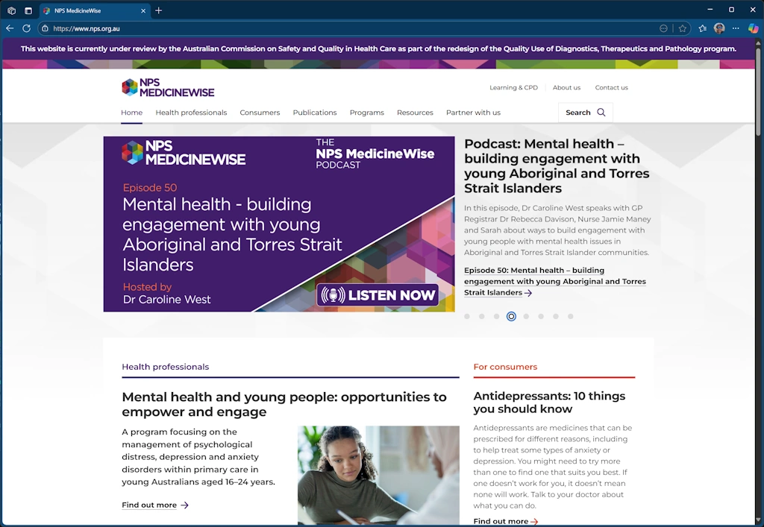
Task: View site information lock icon
Action: [x=45, y=28]
